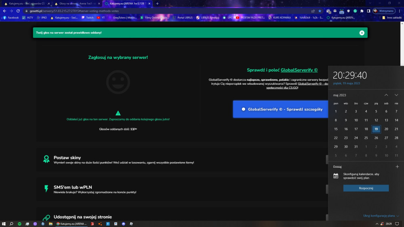Click the shield extension icon
Screen dimensions: 404x227
pos(348,11)
